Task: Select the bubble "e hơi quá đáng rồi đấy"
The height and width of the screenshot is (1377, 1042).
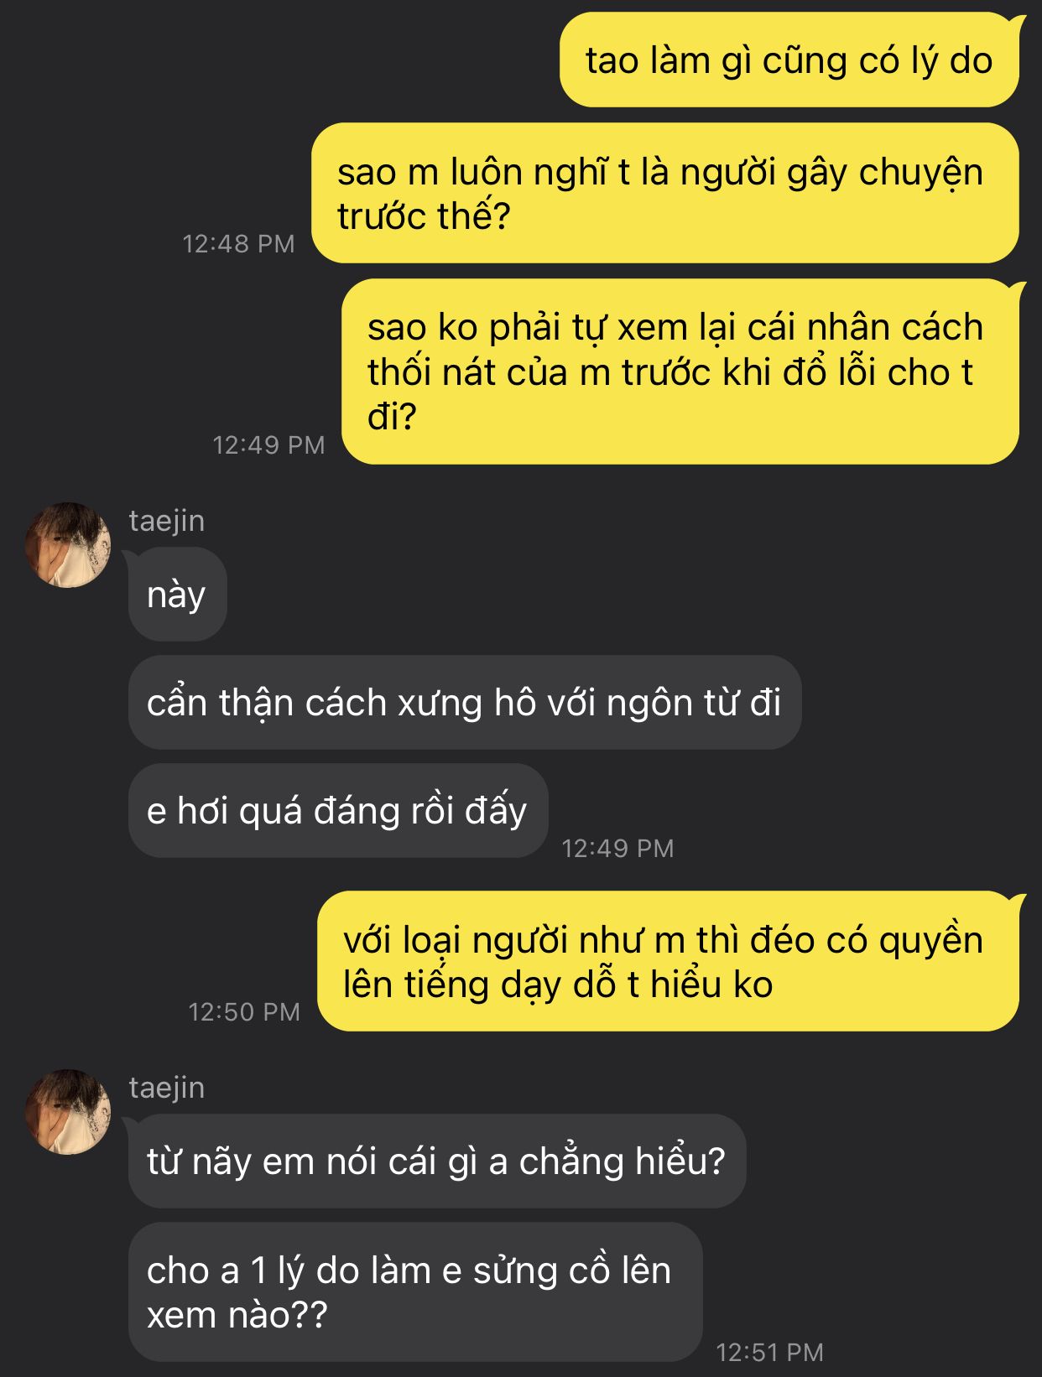Action: [x=338, y=811]
